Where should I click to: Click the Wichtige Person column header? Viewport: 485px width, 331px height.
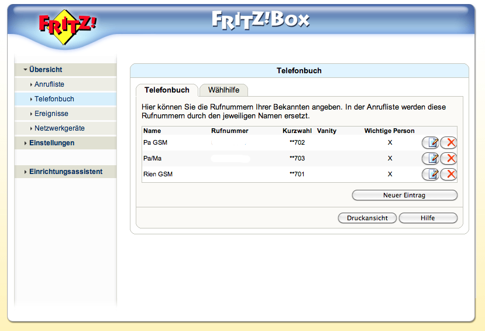point(389,131)
